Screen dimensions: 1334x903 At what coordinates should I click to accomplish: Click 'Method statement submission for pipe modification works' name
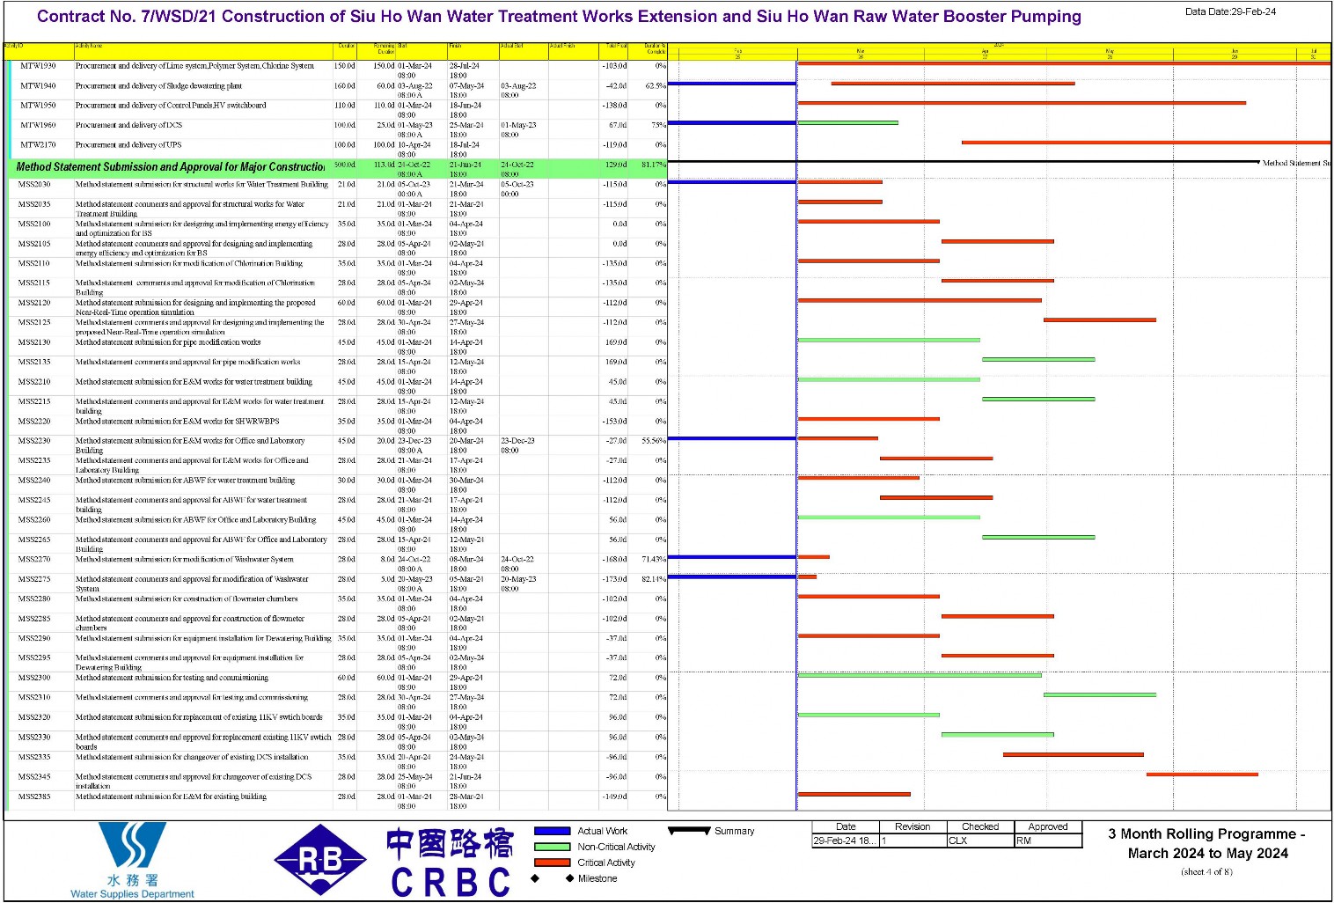pyautogui.click(x=168, y=342)
